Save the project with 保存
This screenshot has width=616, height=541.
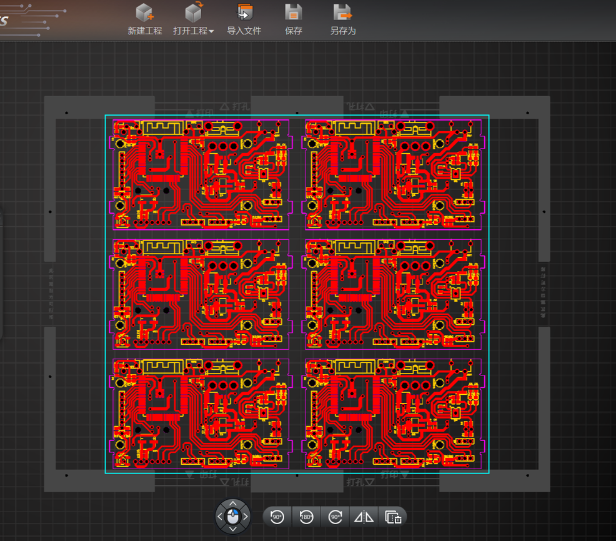click(294, 19)
